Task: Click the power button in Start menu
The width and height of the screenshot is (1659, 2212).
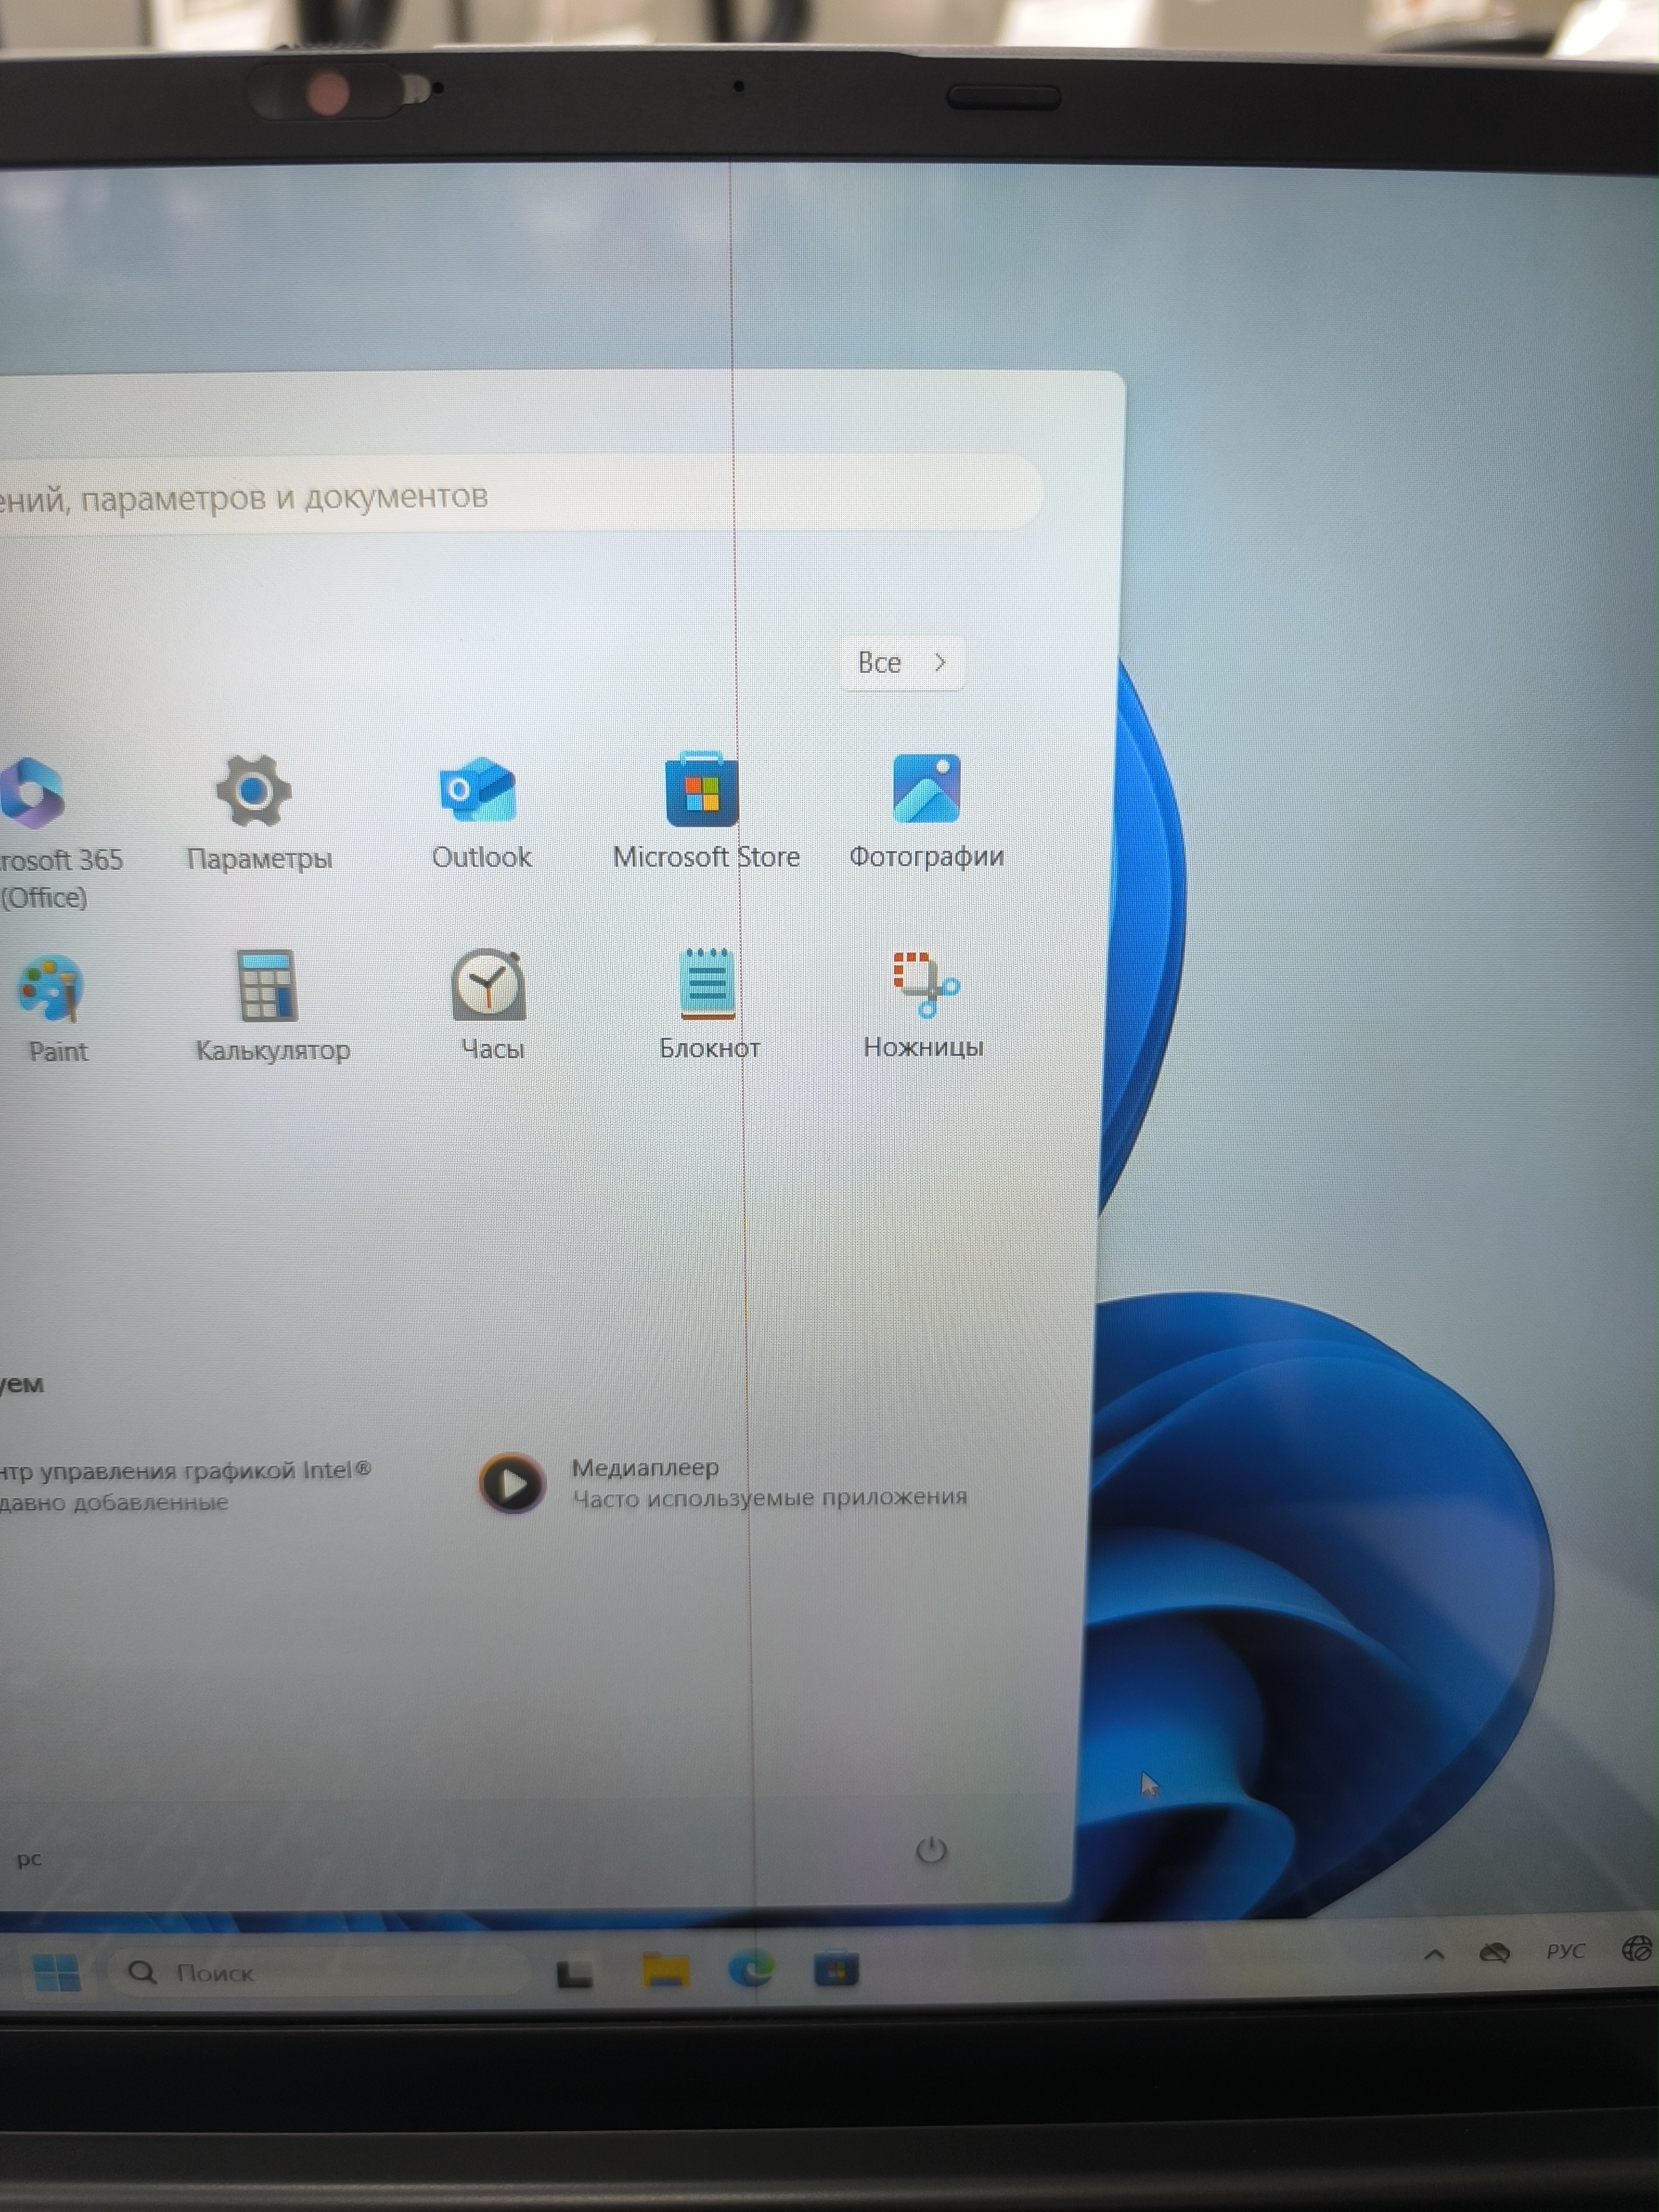Action: pos(931,1850)
